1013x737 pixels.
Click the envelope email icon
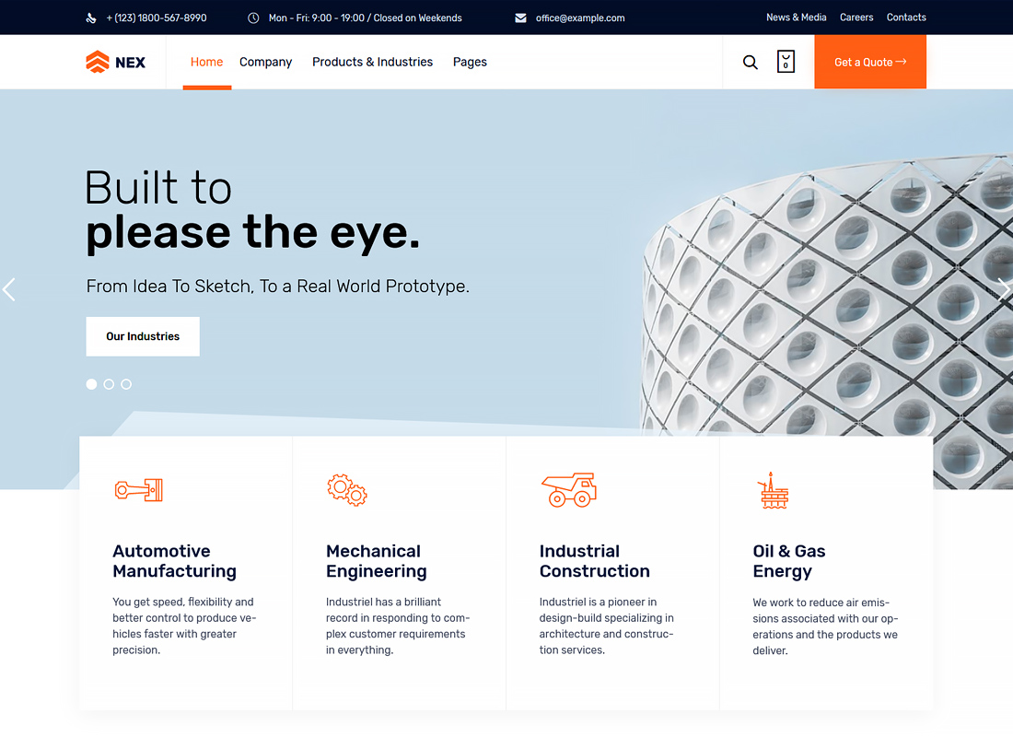pyautogui.click(x=520, y=18)
